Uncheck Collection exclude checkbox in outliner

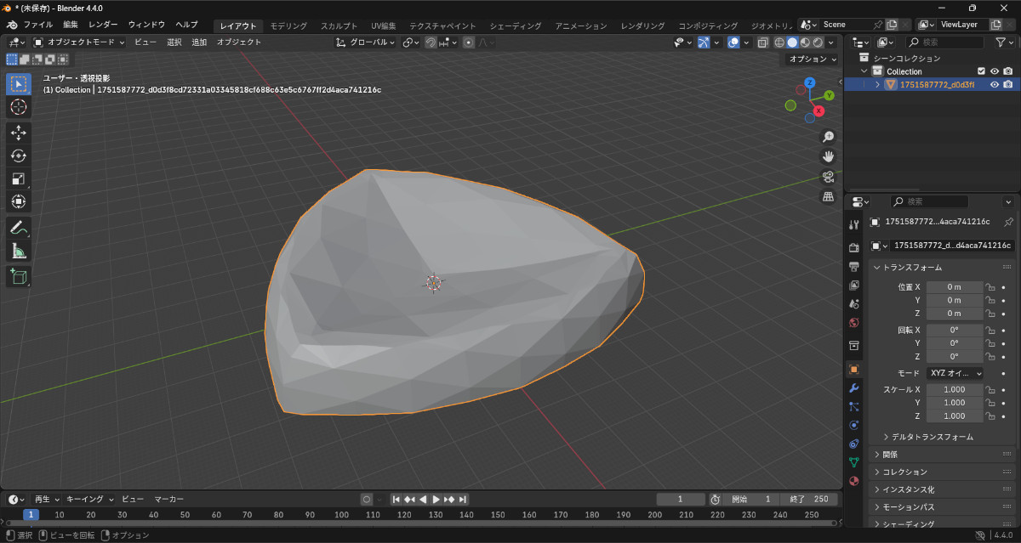(981, 71)
